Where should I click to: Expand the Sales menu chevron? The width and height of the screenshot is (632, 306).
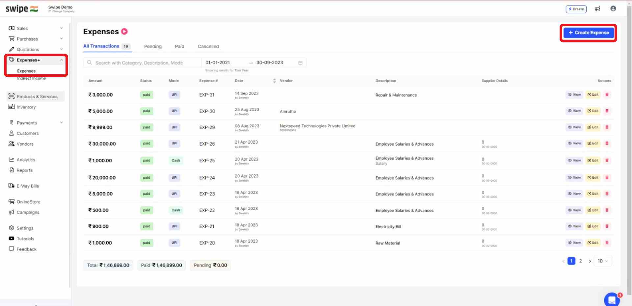[x=62, y=28]
